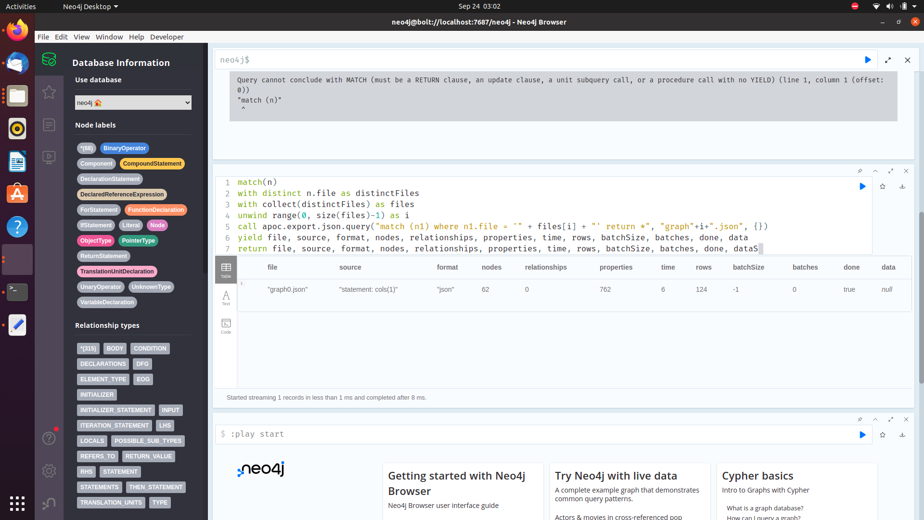This screenshot has width=924, height=520.
Task: Download the query results via export icon
Action: pyautogui.click(x=902, y=186)
